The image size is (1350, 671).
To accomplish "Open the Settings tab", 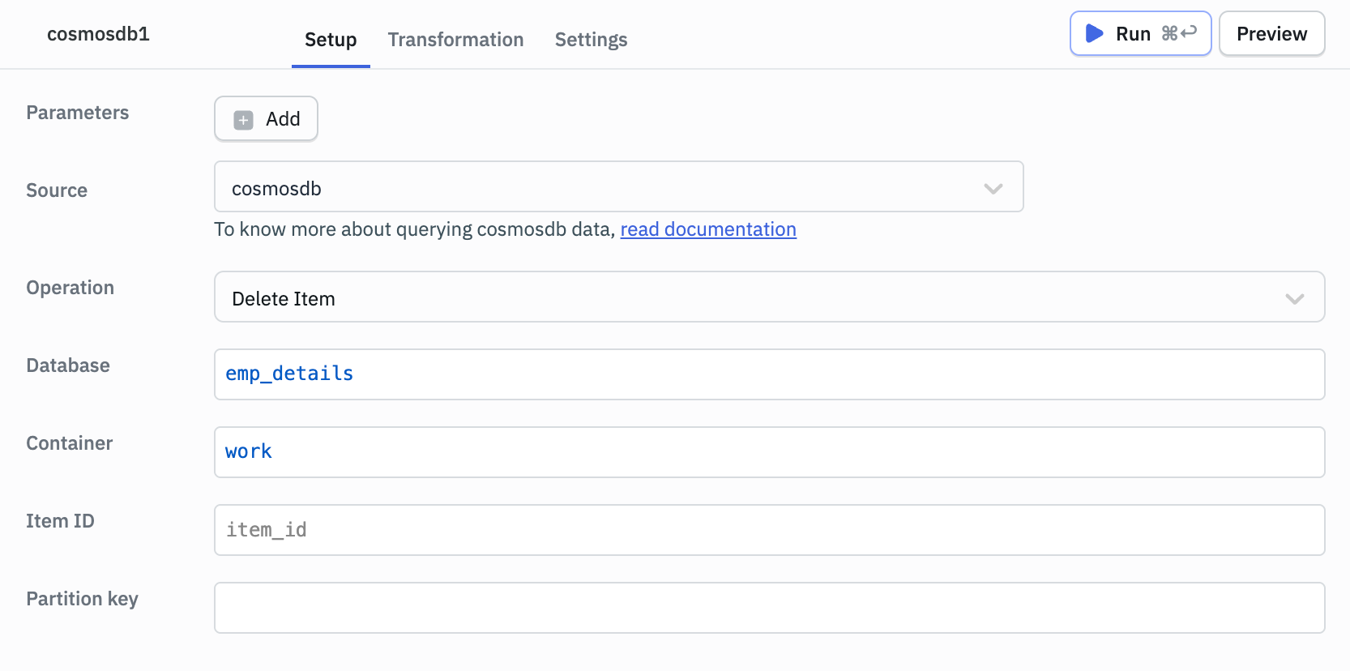I will click(591, 40).
